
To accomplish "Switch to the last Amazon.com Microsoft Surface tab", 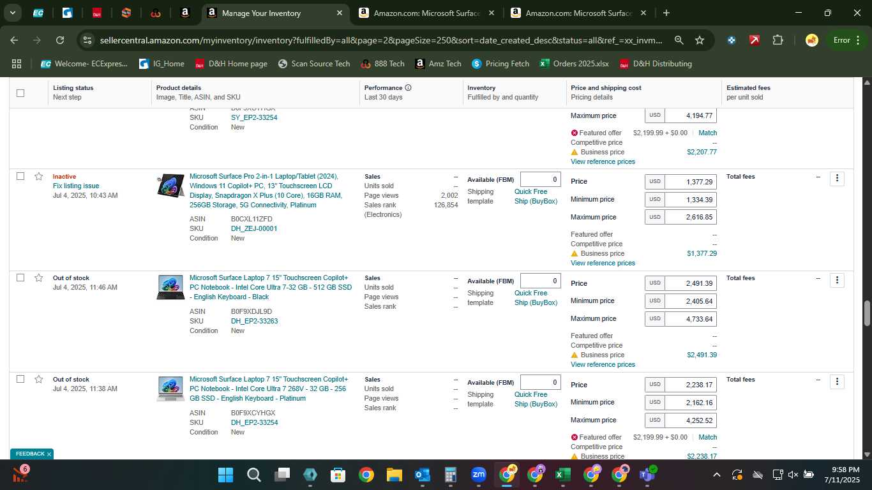I will click(x=578, y=13).
